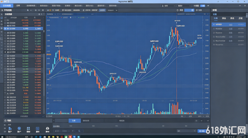The image size is (248, 138).
Task: Click upper EUR/USD label on chart
Action: [59, 41]
